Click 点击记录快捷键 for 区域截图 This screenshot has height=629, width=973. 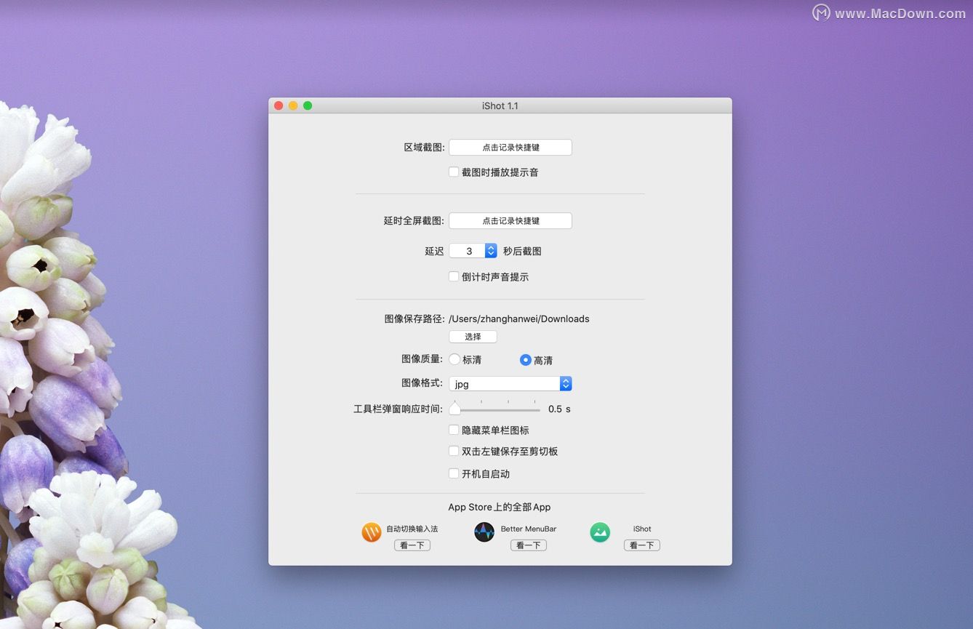[510, 147]
